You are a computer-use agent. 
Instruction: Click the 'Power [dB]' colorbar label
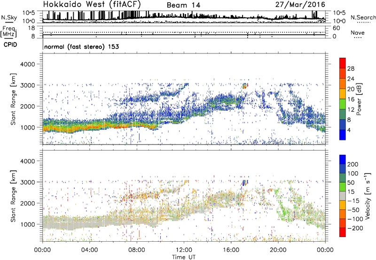click(x=359, y=99)
